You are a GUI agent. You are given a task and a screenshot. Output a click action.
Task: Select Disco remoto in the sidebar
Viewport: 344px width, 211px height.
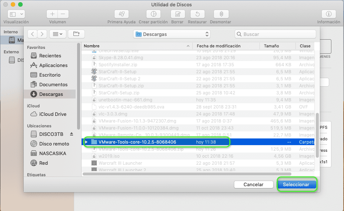coord(50,144)
